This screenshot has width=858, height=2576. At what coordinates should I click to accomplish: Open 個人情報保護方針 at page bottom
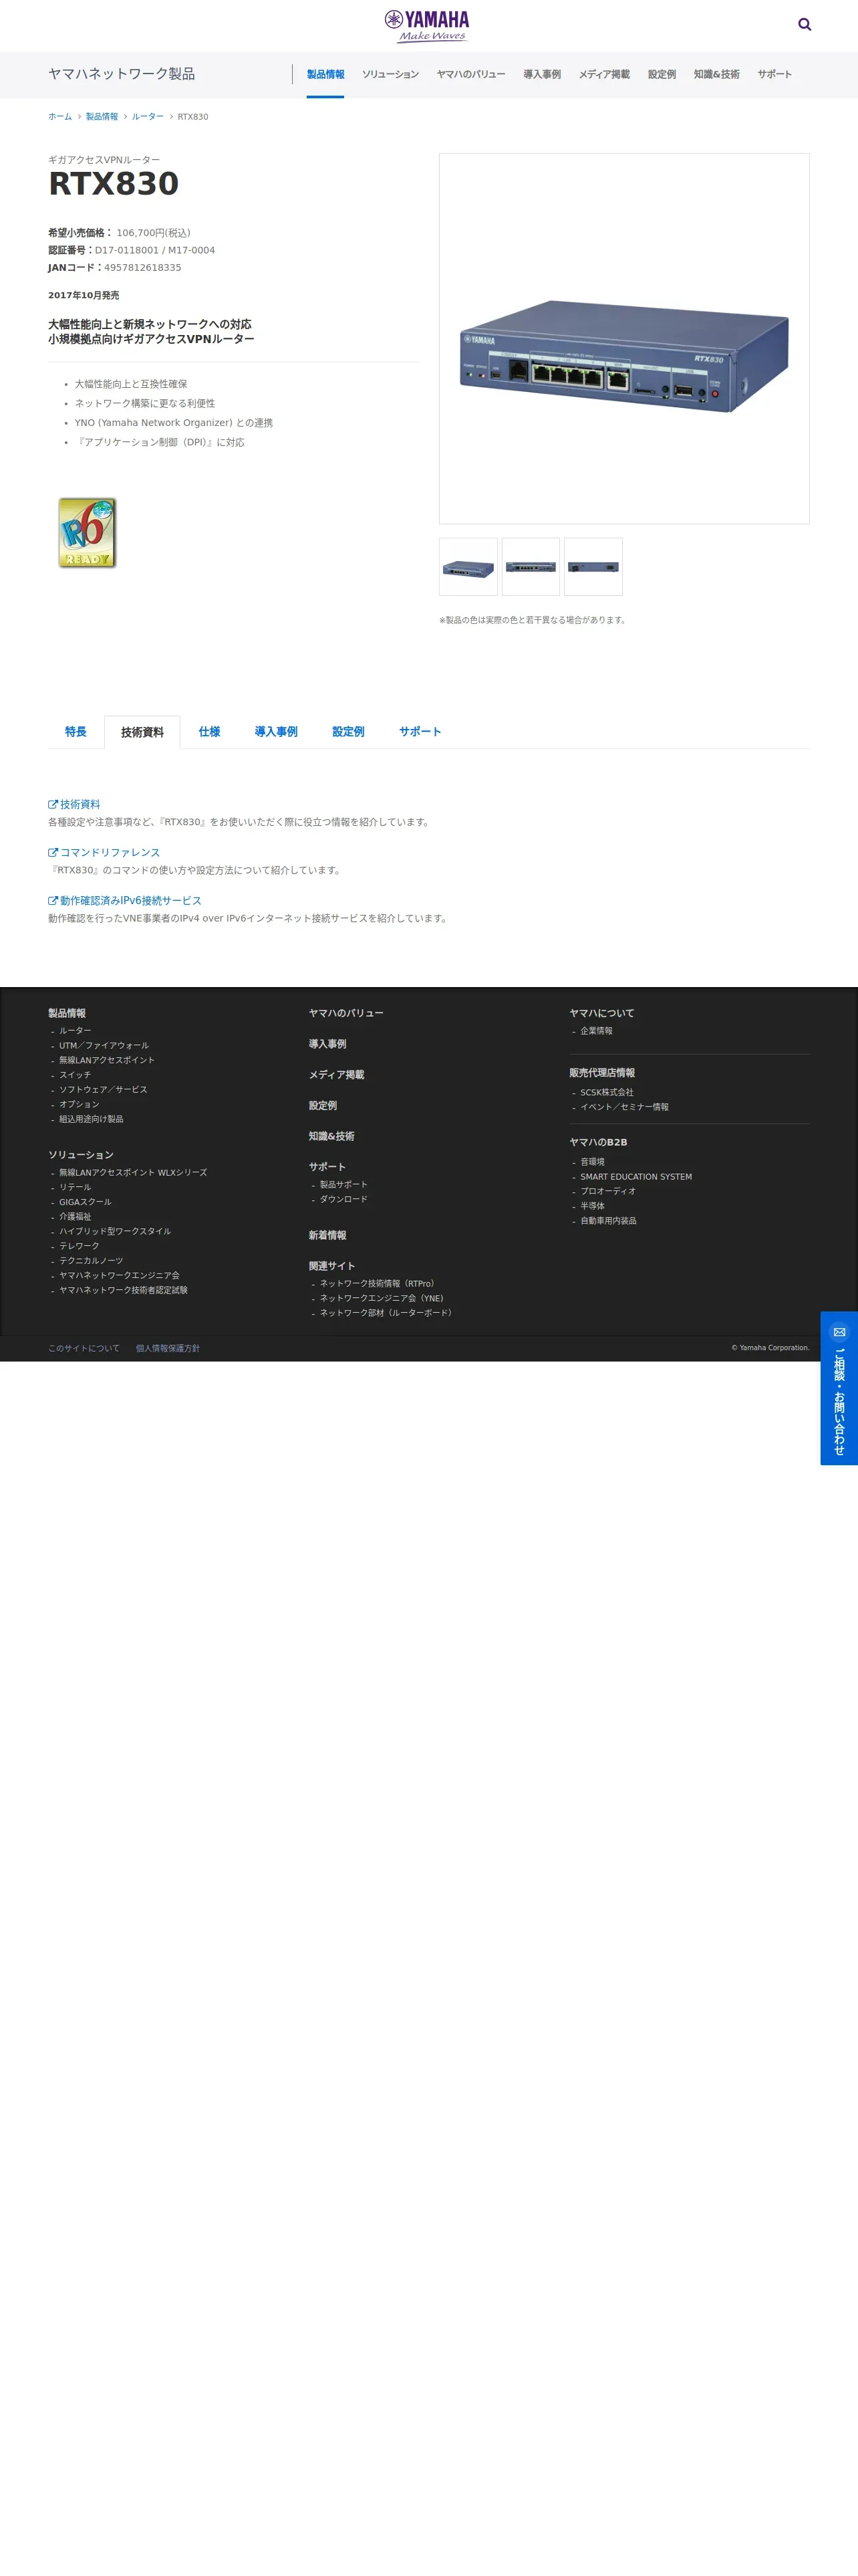(168, 1348)
